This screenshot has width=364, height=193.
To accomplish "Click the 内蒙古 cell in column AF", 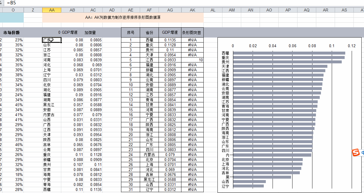I will tap(149, 155).
